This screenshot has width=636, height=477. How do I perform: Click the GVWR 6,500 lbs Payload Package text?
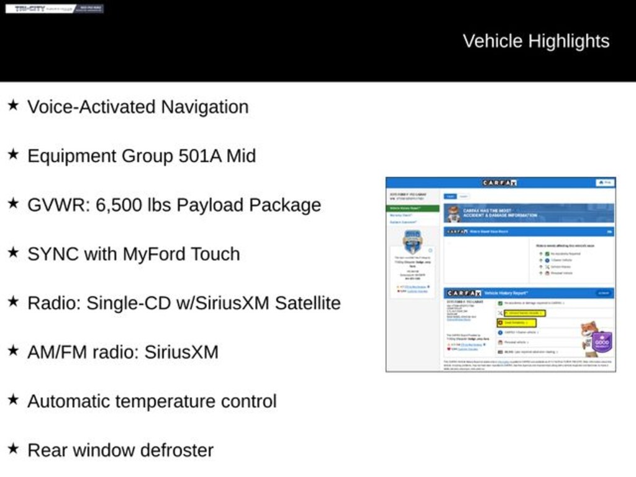[174, 205]
